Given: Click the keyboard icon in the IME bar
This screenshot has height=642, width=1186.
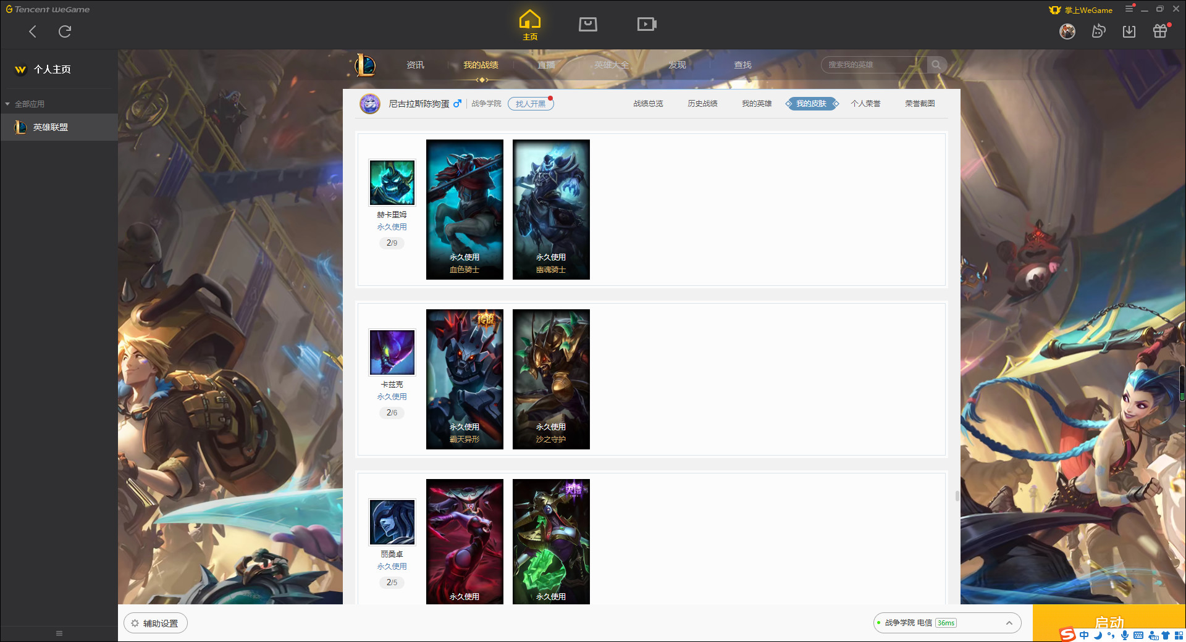Looking at the screenshot, I should [x=1138, y=635].
